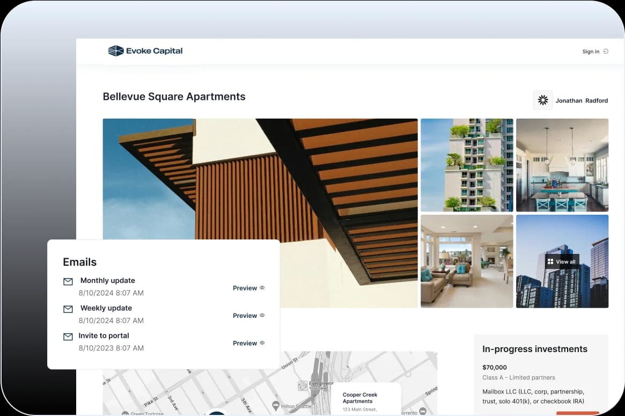Image resolution: width=625 pixels, height=416 pixels.
Task: Toggle the eye icon for Monthly update
Action: click(x=262, y=288)
